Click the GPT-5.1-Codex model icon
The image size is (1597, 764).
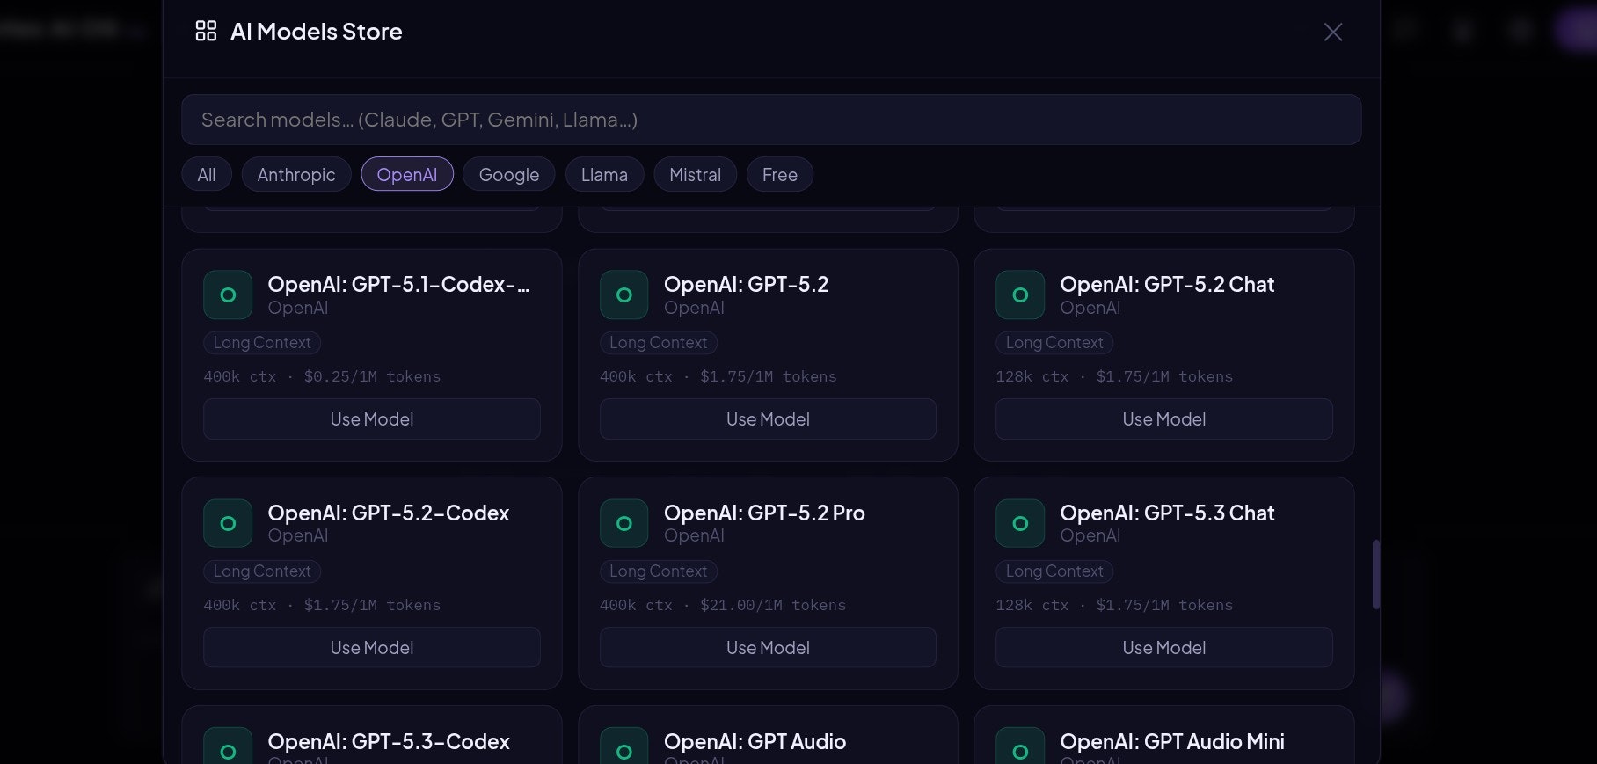228,295
